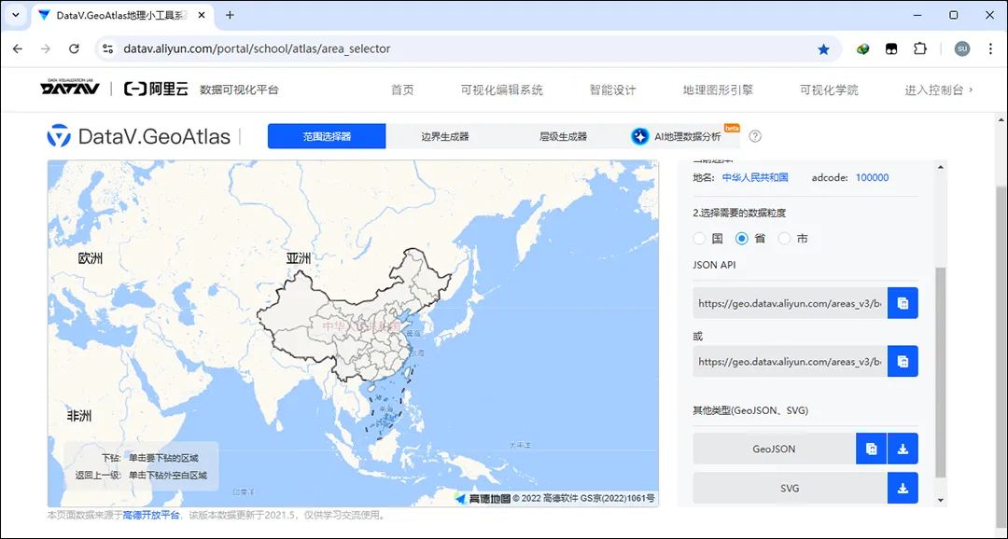Image resolution: width=1008 pixels, height=539 pixels.
Task: Click the GeoJSON button
Action: 774,449
